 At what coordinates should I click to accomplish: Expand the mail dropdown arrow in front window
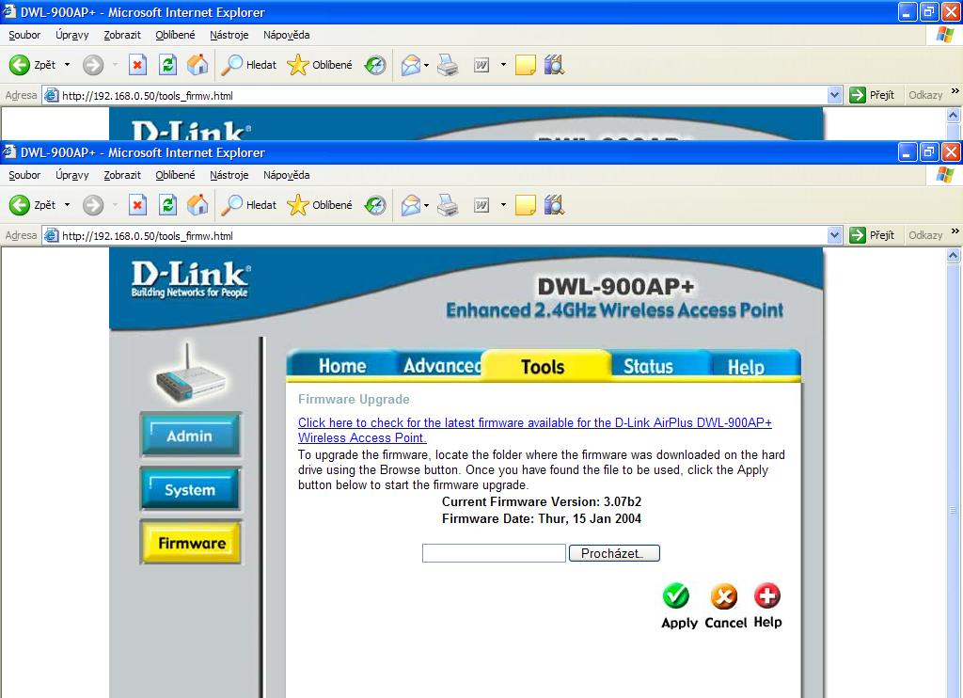(x=426, y=205)
